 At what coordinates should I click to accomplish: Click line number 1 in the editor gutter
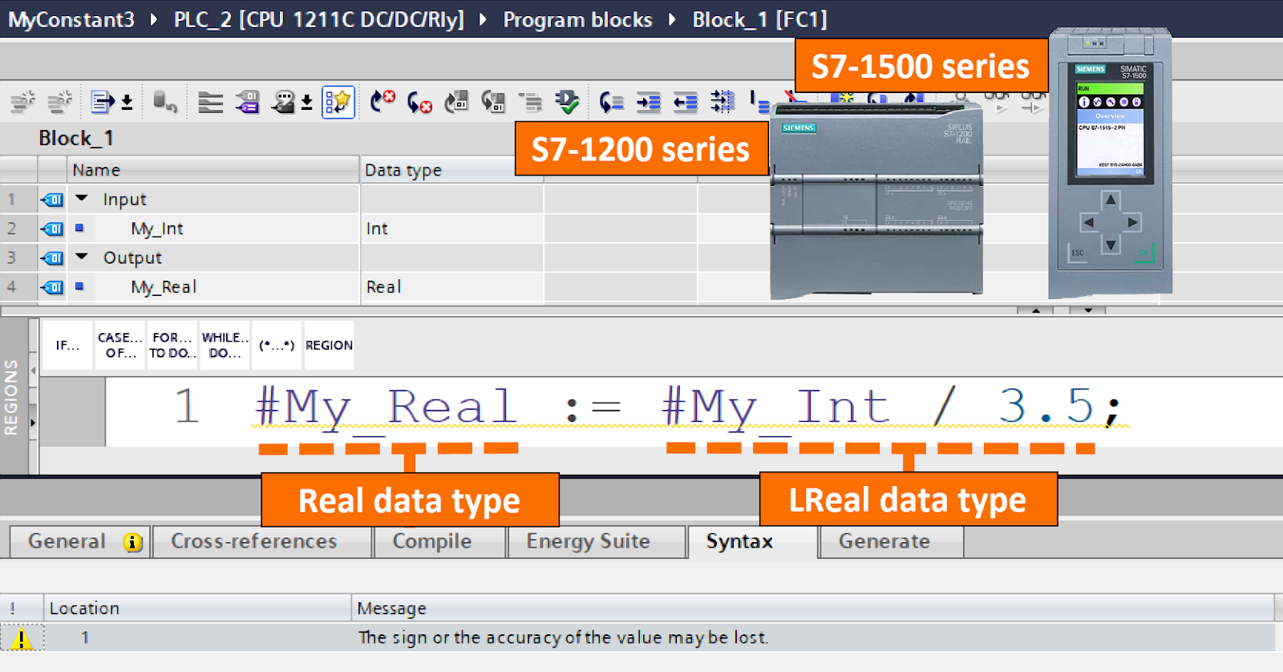click(186, 406)
